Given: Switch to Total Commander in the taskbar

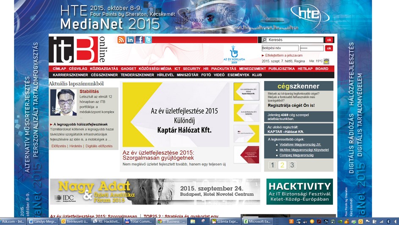Looking at the screenshot, I should point(139,222).
